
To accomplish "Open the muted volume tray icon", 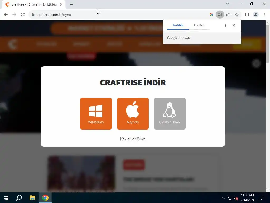I will pos(236,198).
